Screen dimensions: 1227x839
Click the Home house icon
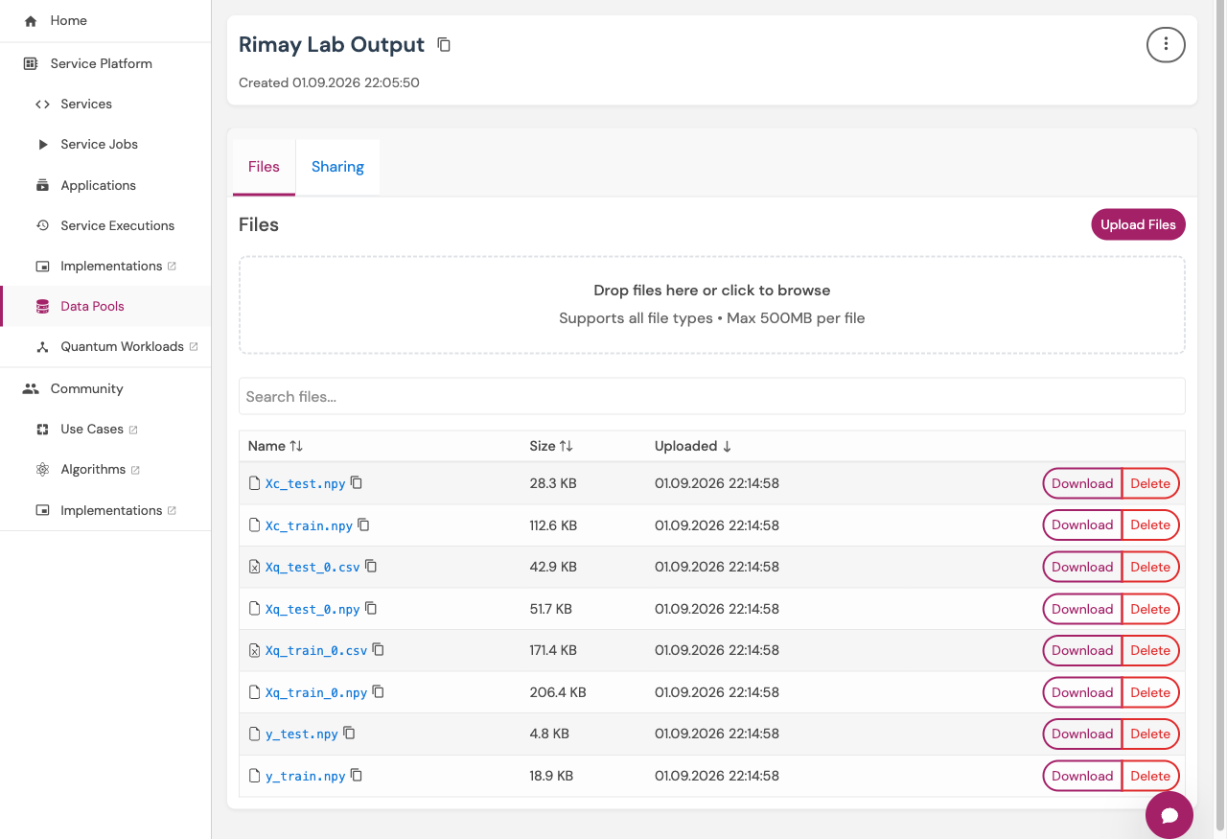click(31, 20)
